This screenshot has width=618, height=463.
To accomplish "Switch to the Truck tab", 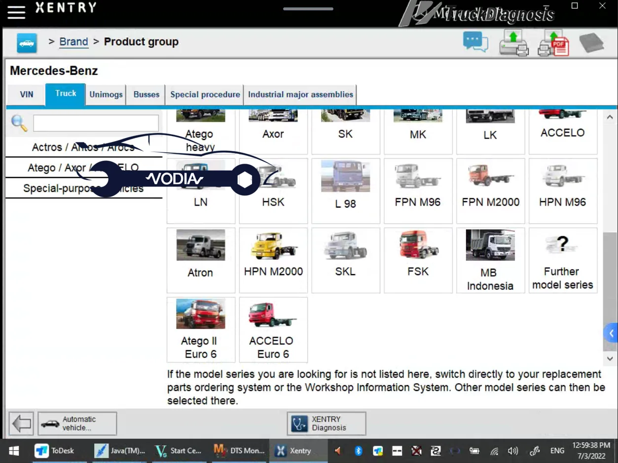I will click(x=66, y=94).
